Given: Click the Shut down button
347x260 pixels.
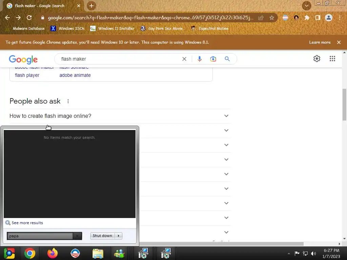Looking at the screenshot, I should click(103, 236).
